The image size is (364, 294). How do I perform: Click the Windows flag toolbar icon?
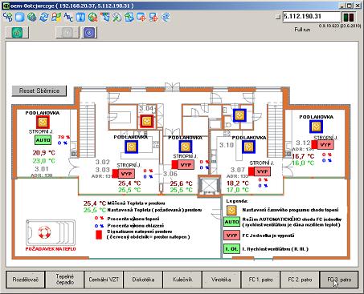(56, 18)
